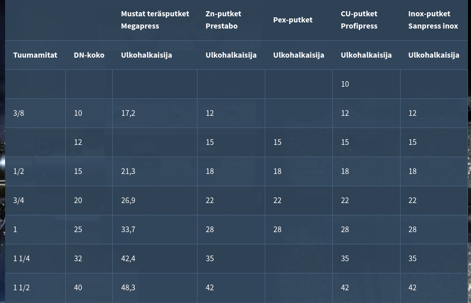This screenshot has height=303, width=471.
Task: Click the 1 1/2 inch size cell
Action: click(21, 288)
